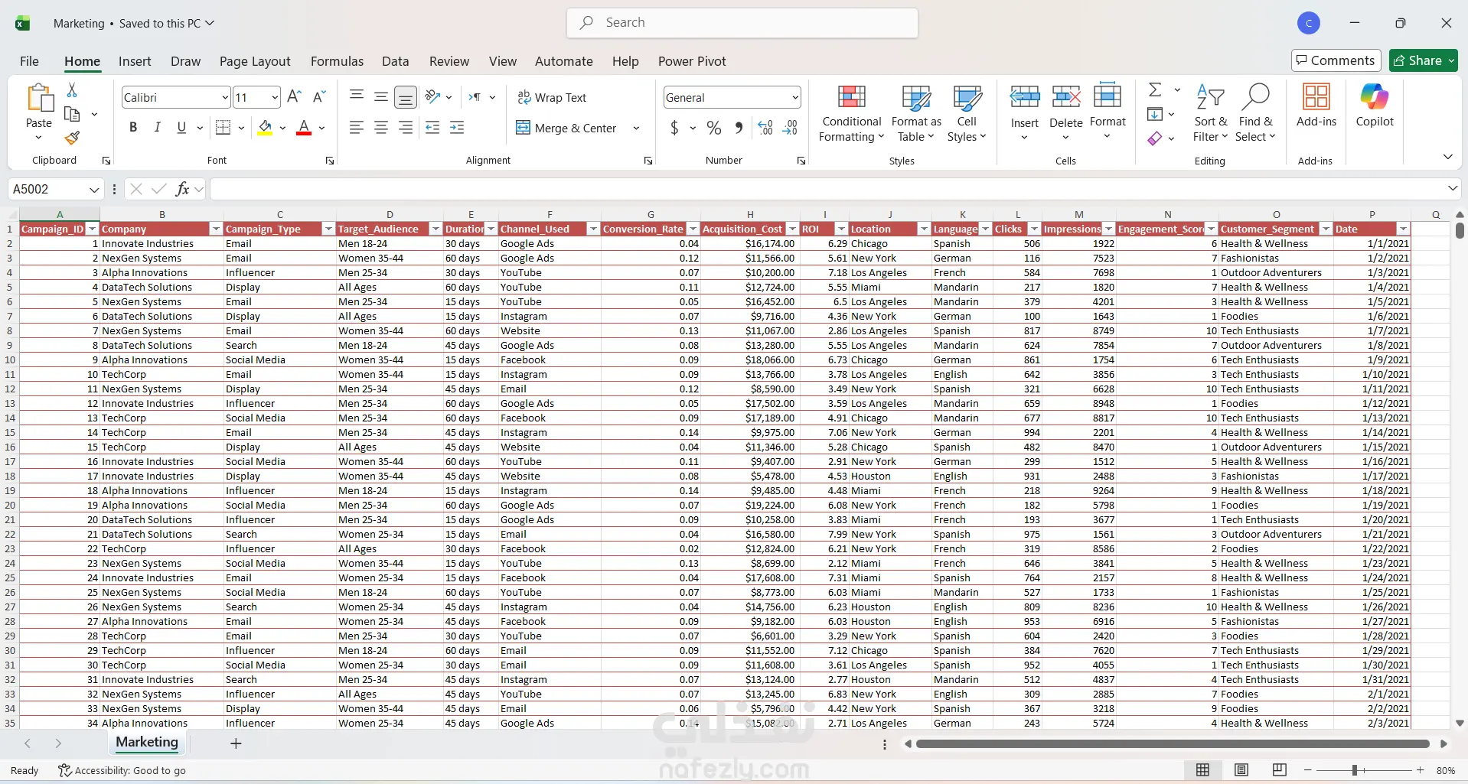Toggle Bold formatting
The image size is (1468, 784).
coord(133,128)
